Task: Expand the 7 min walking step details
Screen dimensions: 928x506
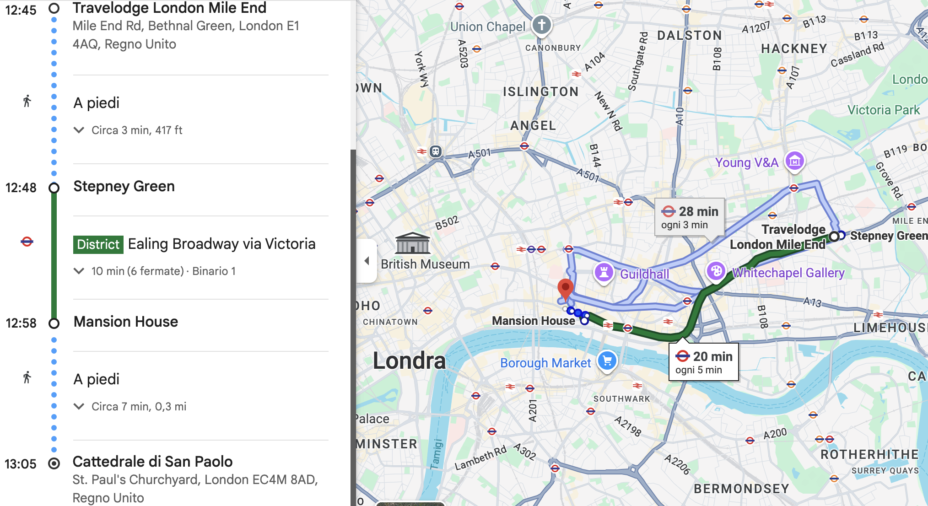Action: (79, 407)
